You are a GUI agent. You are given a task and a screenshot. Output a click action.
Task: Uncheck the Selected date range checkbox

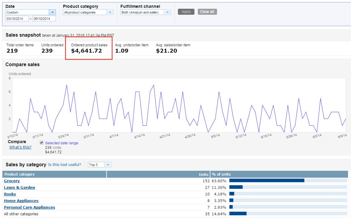point(42,143)
